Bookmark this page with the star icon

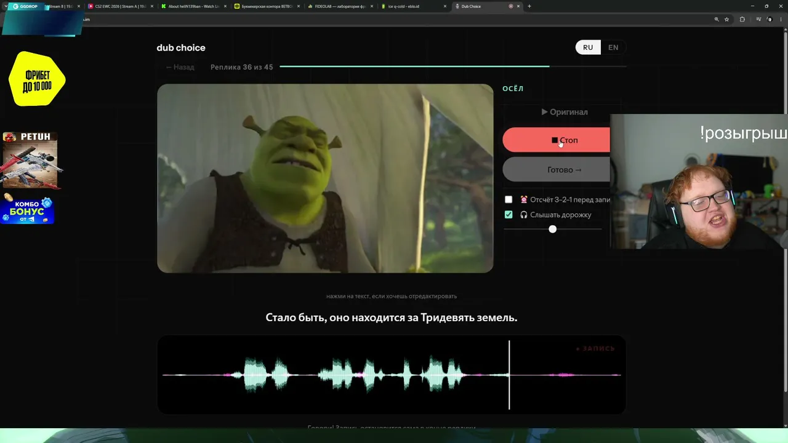pos(726,19)
